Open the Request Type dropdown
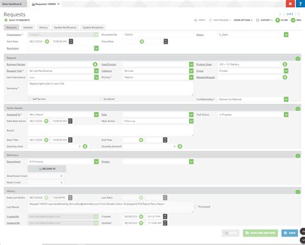Screen dimensions: 305x245 (97, 71)
